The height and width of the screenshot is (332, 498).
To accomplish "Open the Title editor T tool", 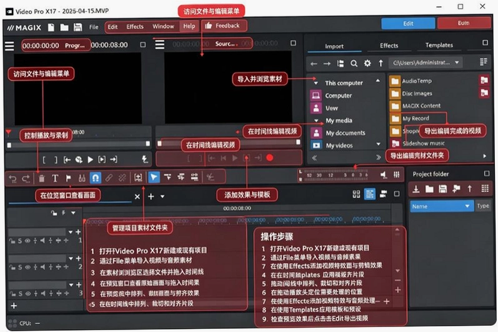I will [x=55, y=178].
